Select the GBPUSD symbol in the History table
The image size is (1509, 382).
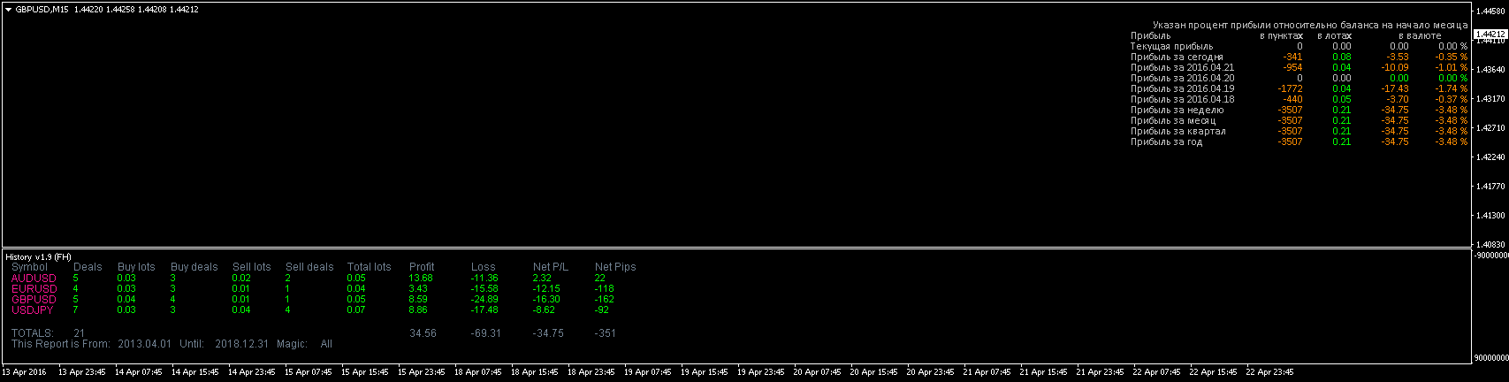34,300
